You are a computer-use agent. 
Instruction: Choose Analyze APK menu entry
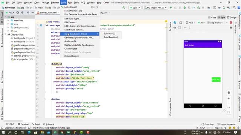[71, 41]
